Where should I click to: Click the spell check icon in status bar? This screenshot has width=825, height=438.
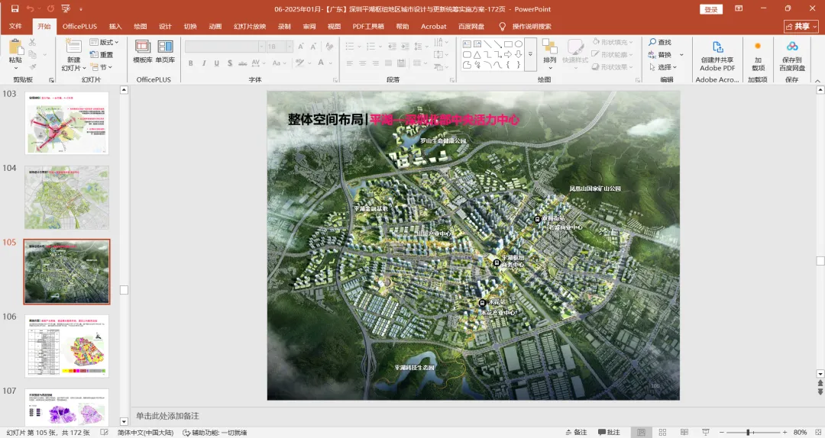point(104,432)
